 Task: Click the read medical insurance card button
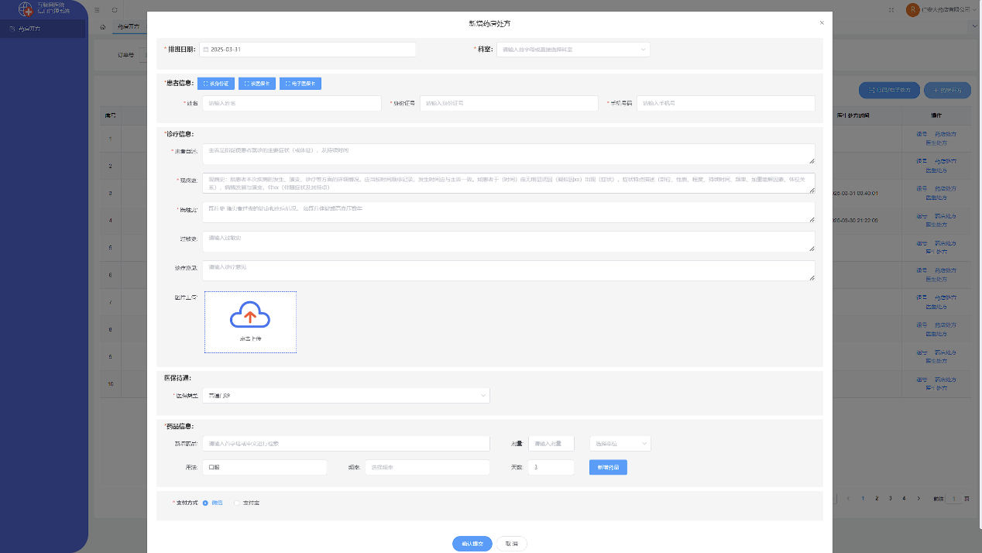click(x=257, y=84)
